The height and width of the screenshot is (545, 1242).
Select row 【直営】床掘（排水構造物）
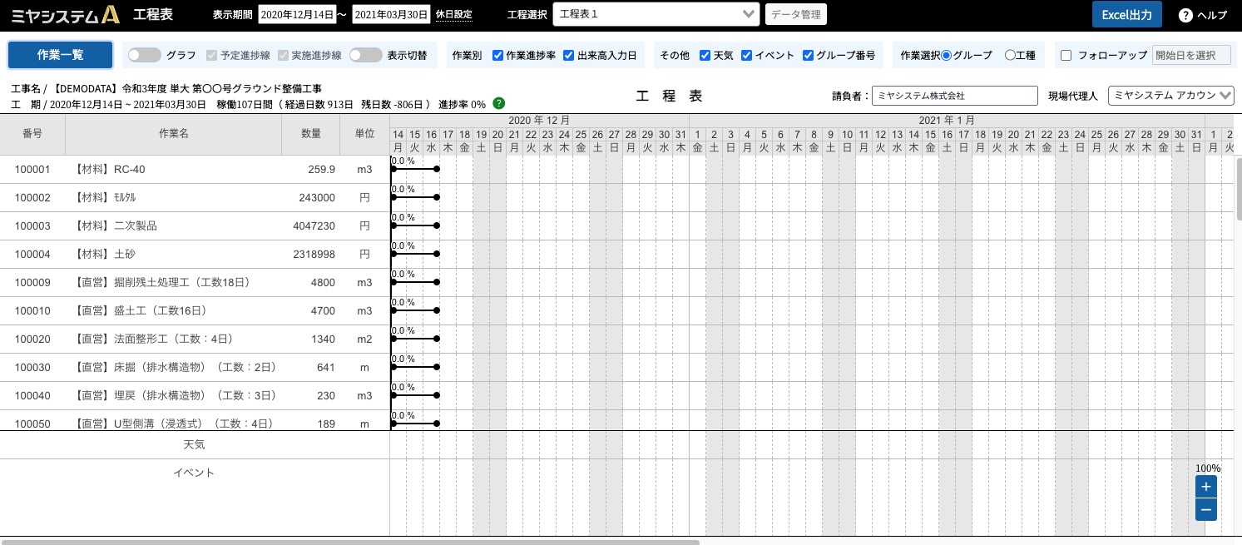point(195,367)
